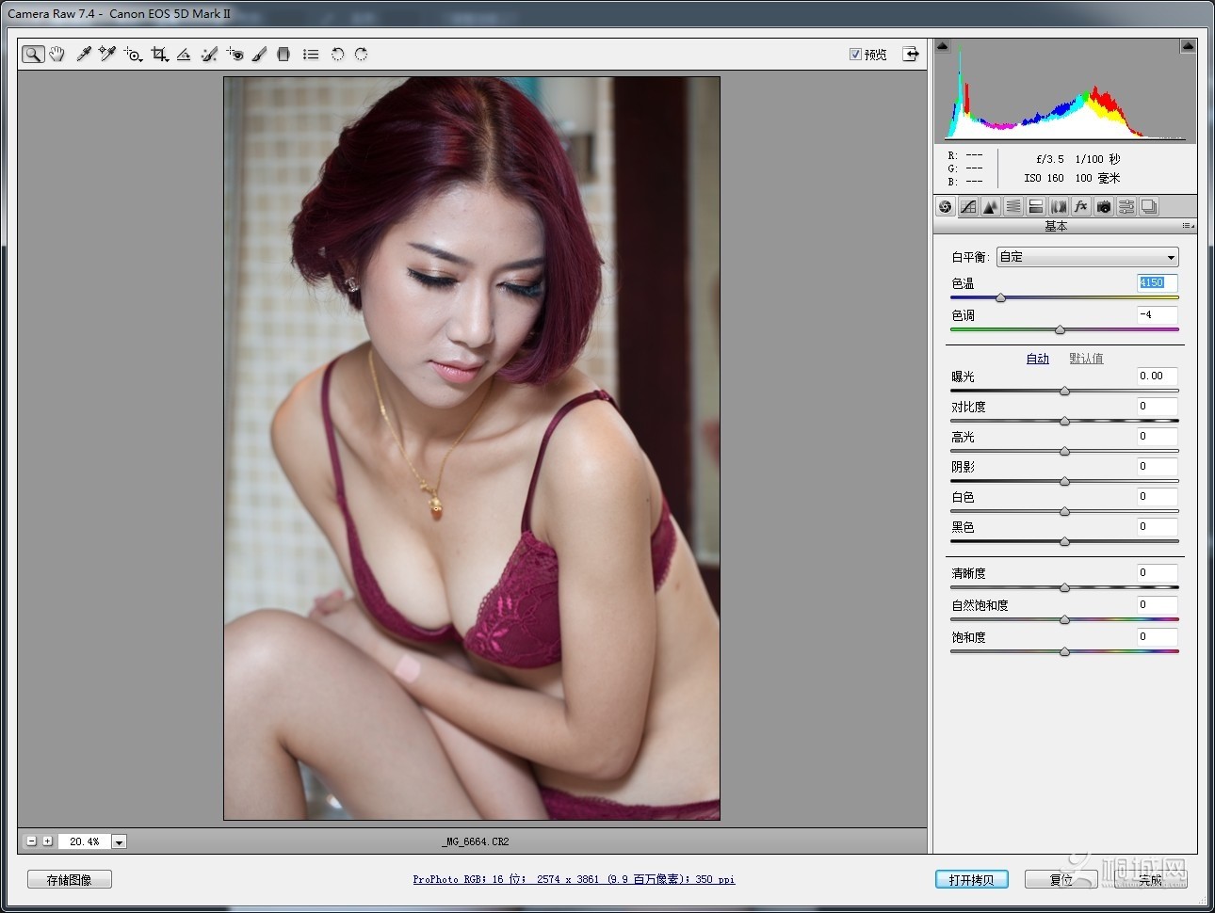Click the 曝光 exposure value field
Screen dimensions: 1215x913
tap(1157, 376)
